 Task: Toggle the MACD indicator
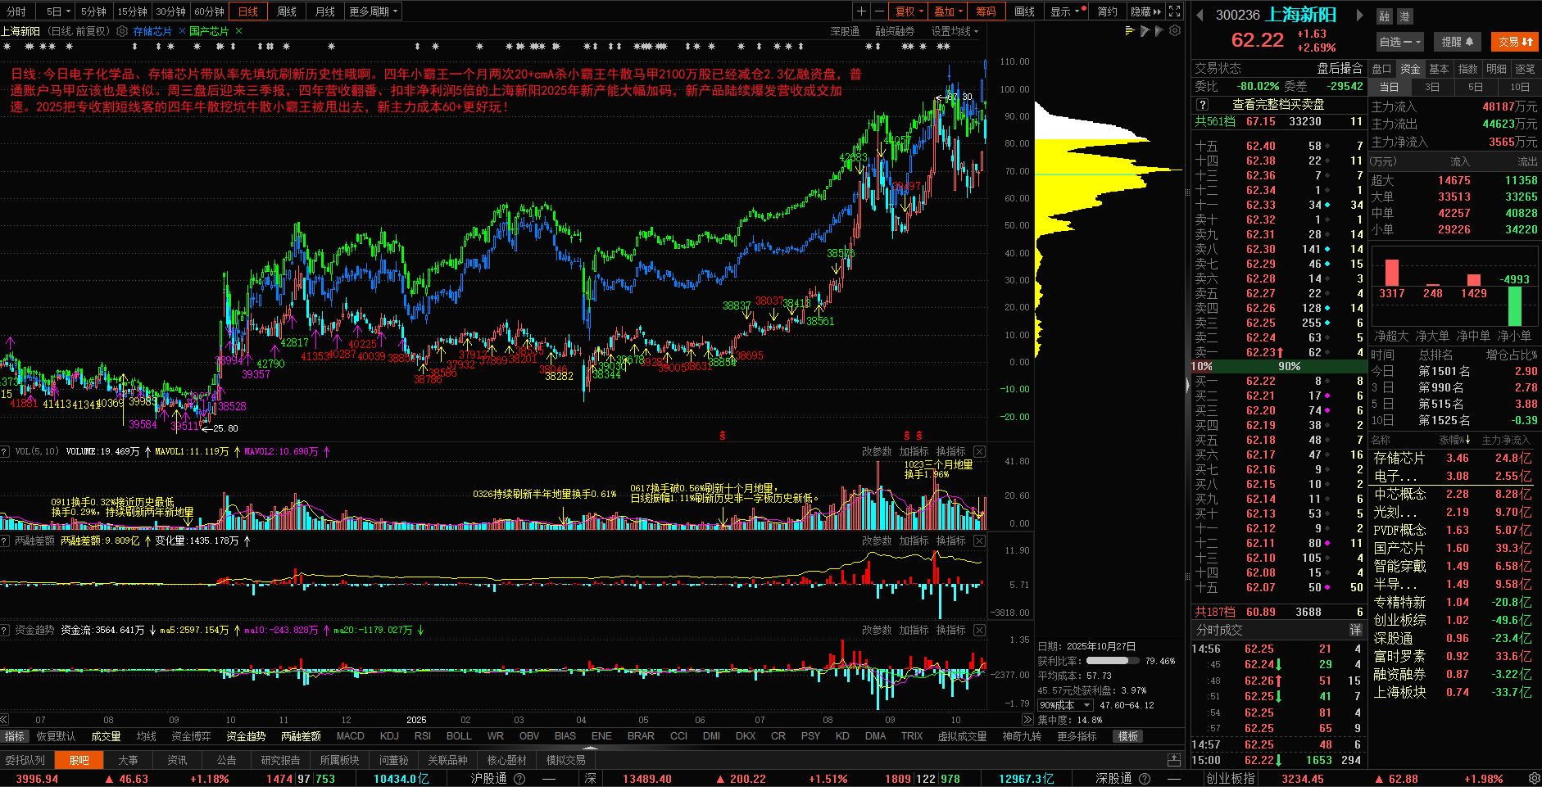tap(351, 736)
